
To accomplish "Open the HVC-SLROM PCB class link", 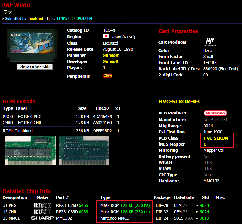I will pos(216,138).
